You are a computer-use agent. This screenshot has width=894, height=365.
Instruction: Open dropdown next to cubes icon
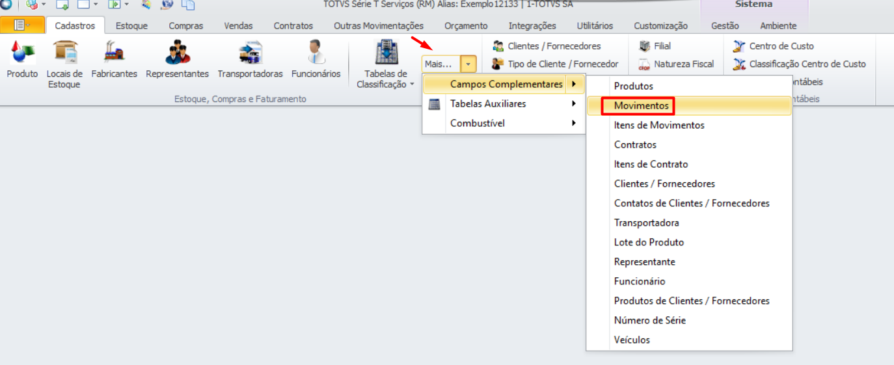(x=43, y=5)
